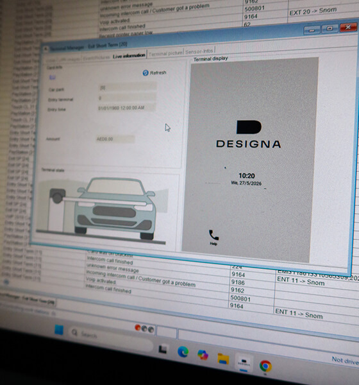The height and width of the screenshot is (385, 359).
Task: Click the Terminal Manager title bar icon
Action: pyautogui.click(x=46, y=49)
